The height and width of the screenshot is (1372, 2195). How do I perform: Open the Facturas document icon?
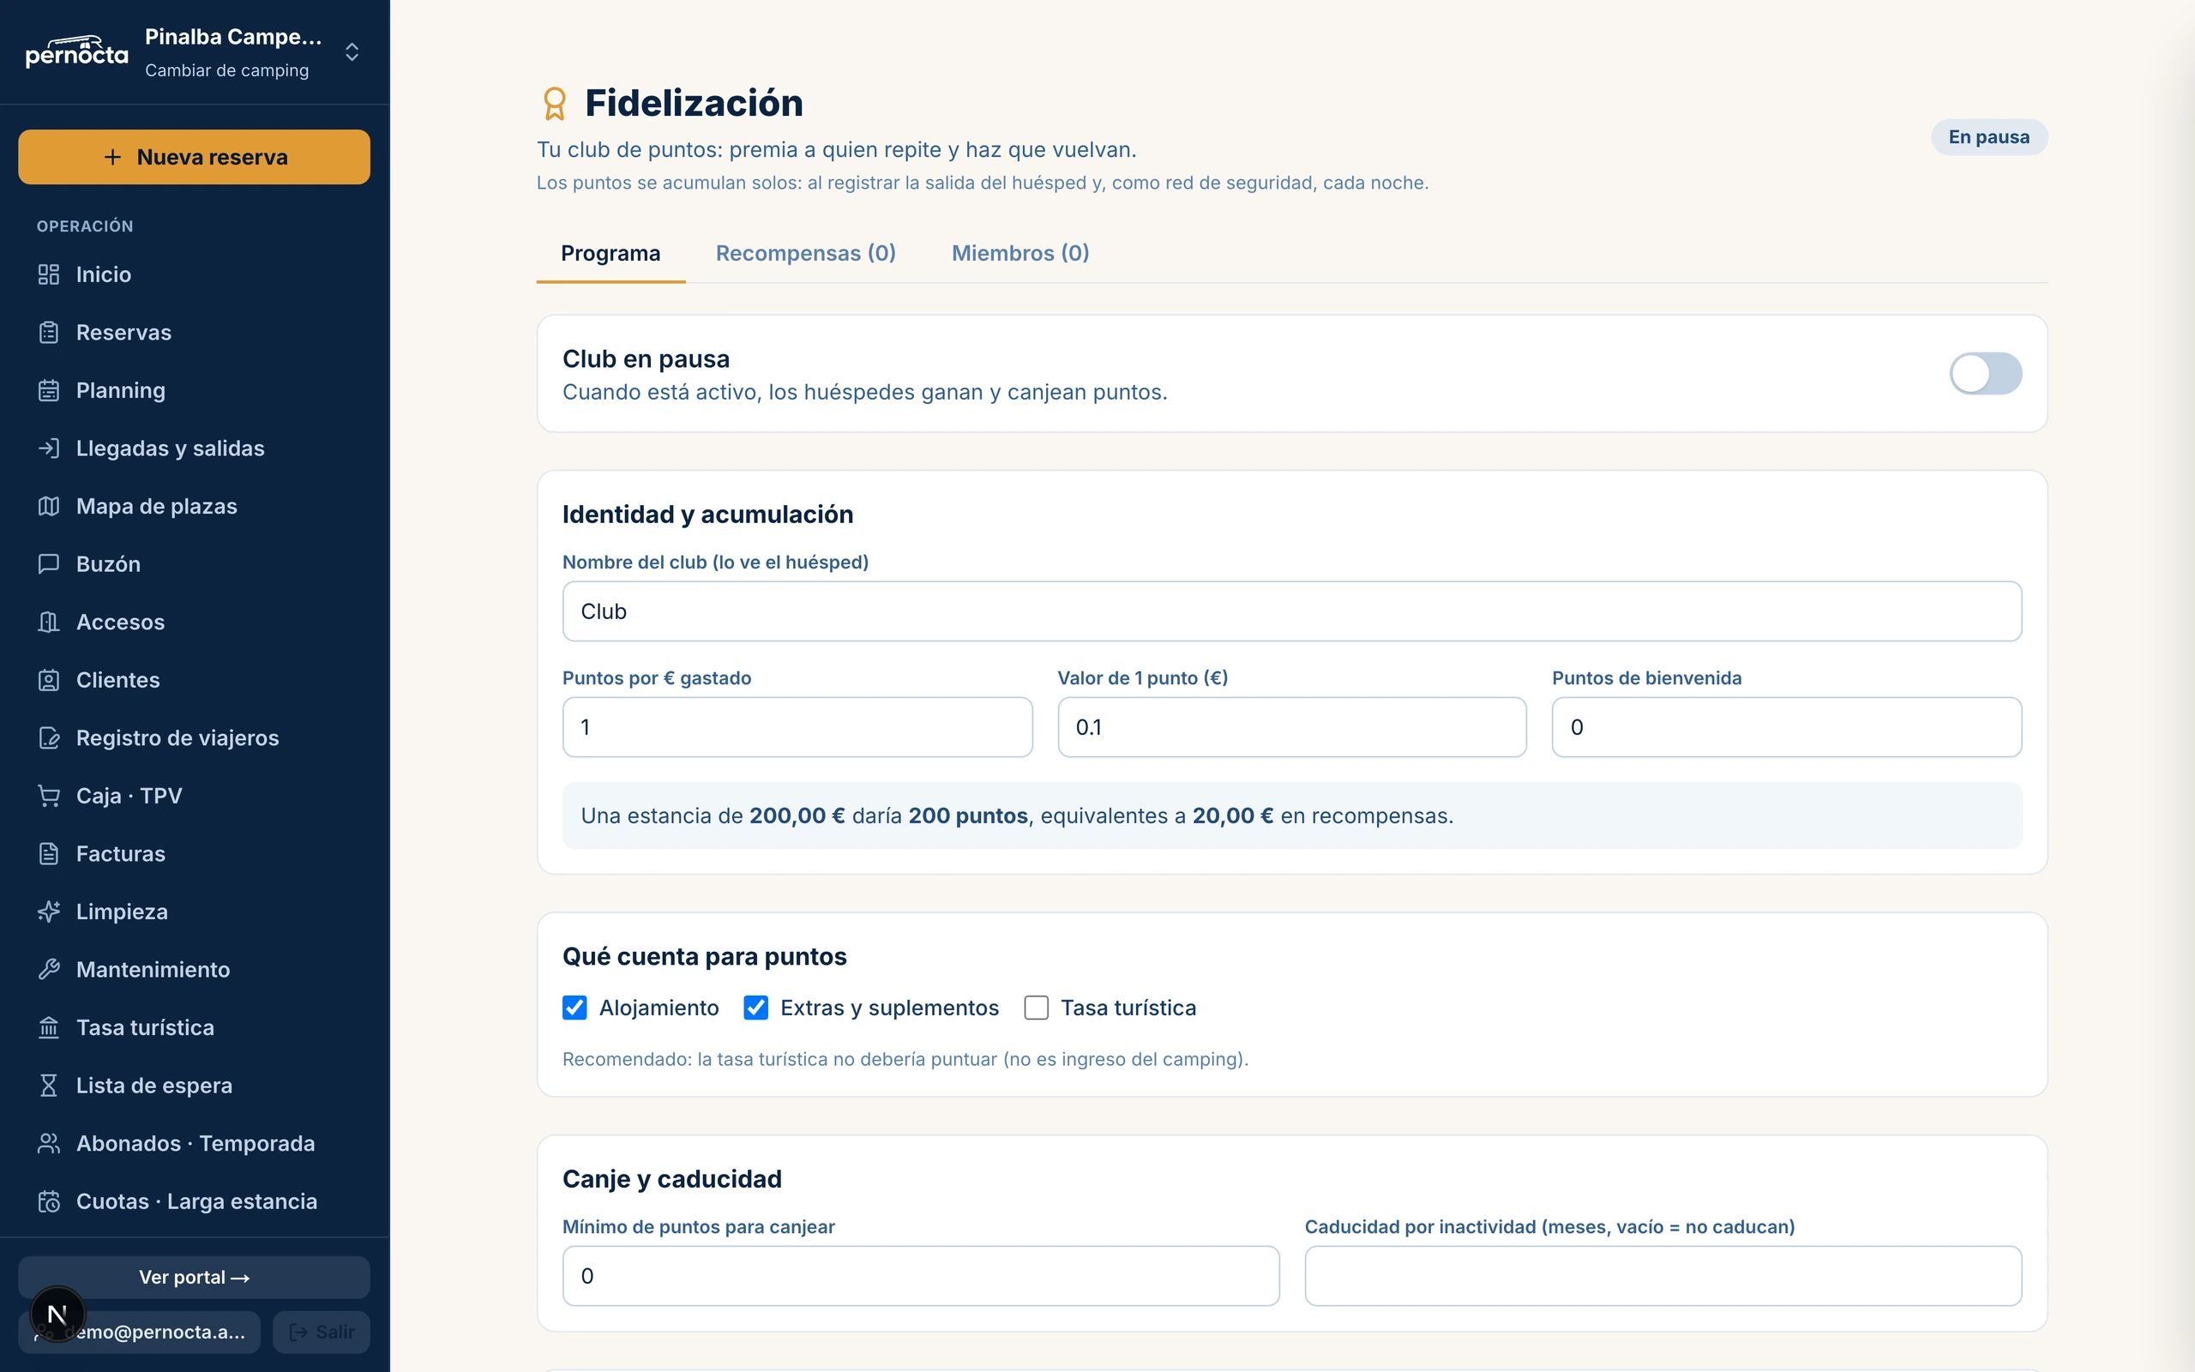[x=49, y=854]
